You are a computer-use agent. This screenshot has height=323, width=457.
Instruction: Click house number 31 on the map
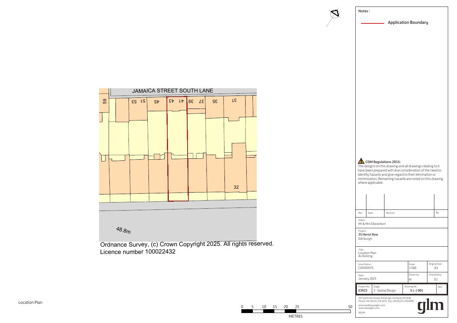click(234, 100)
